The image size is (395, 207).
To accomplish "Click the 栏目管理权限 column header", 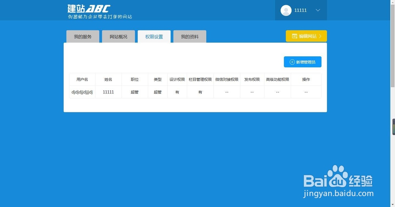I will [200, 79].
